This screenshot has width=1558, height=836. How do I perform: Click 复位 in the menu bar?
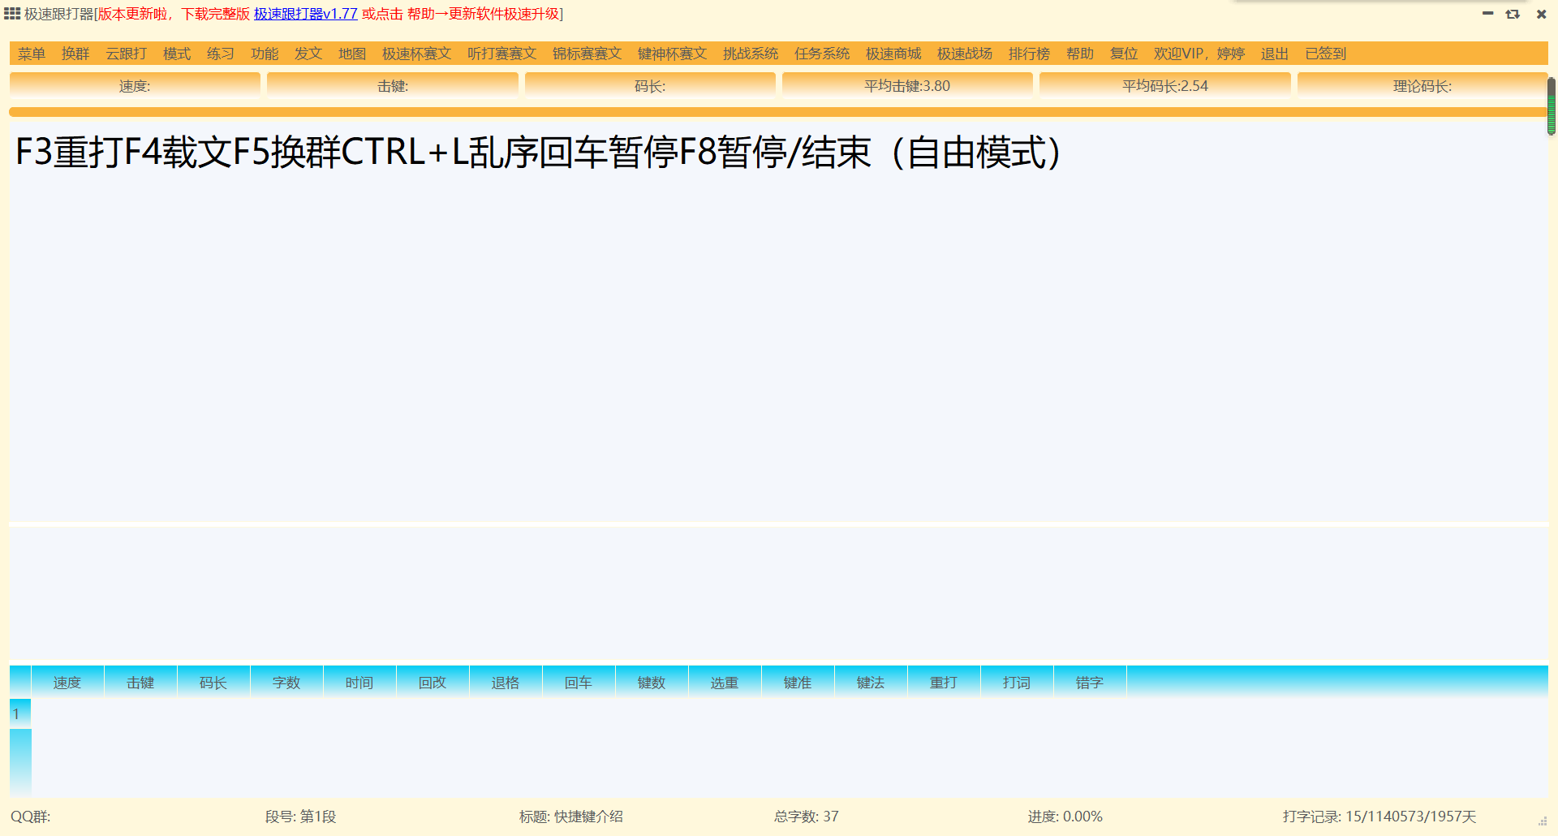[x=1124, y=54]
